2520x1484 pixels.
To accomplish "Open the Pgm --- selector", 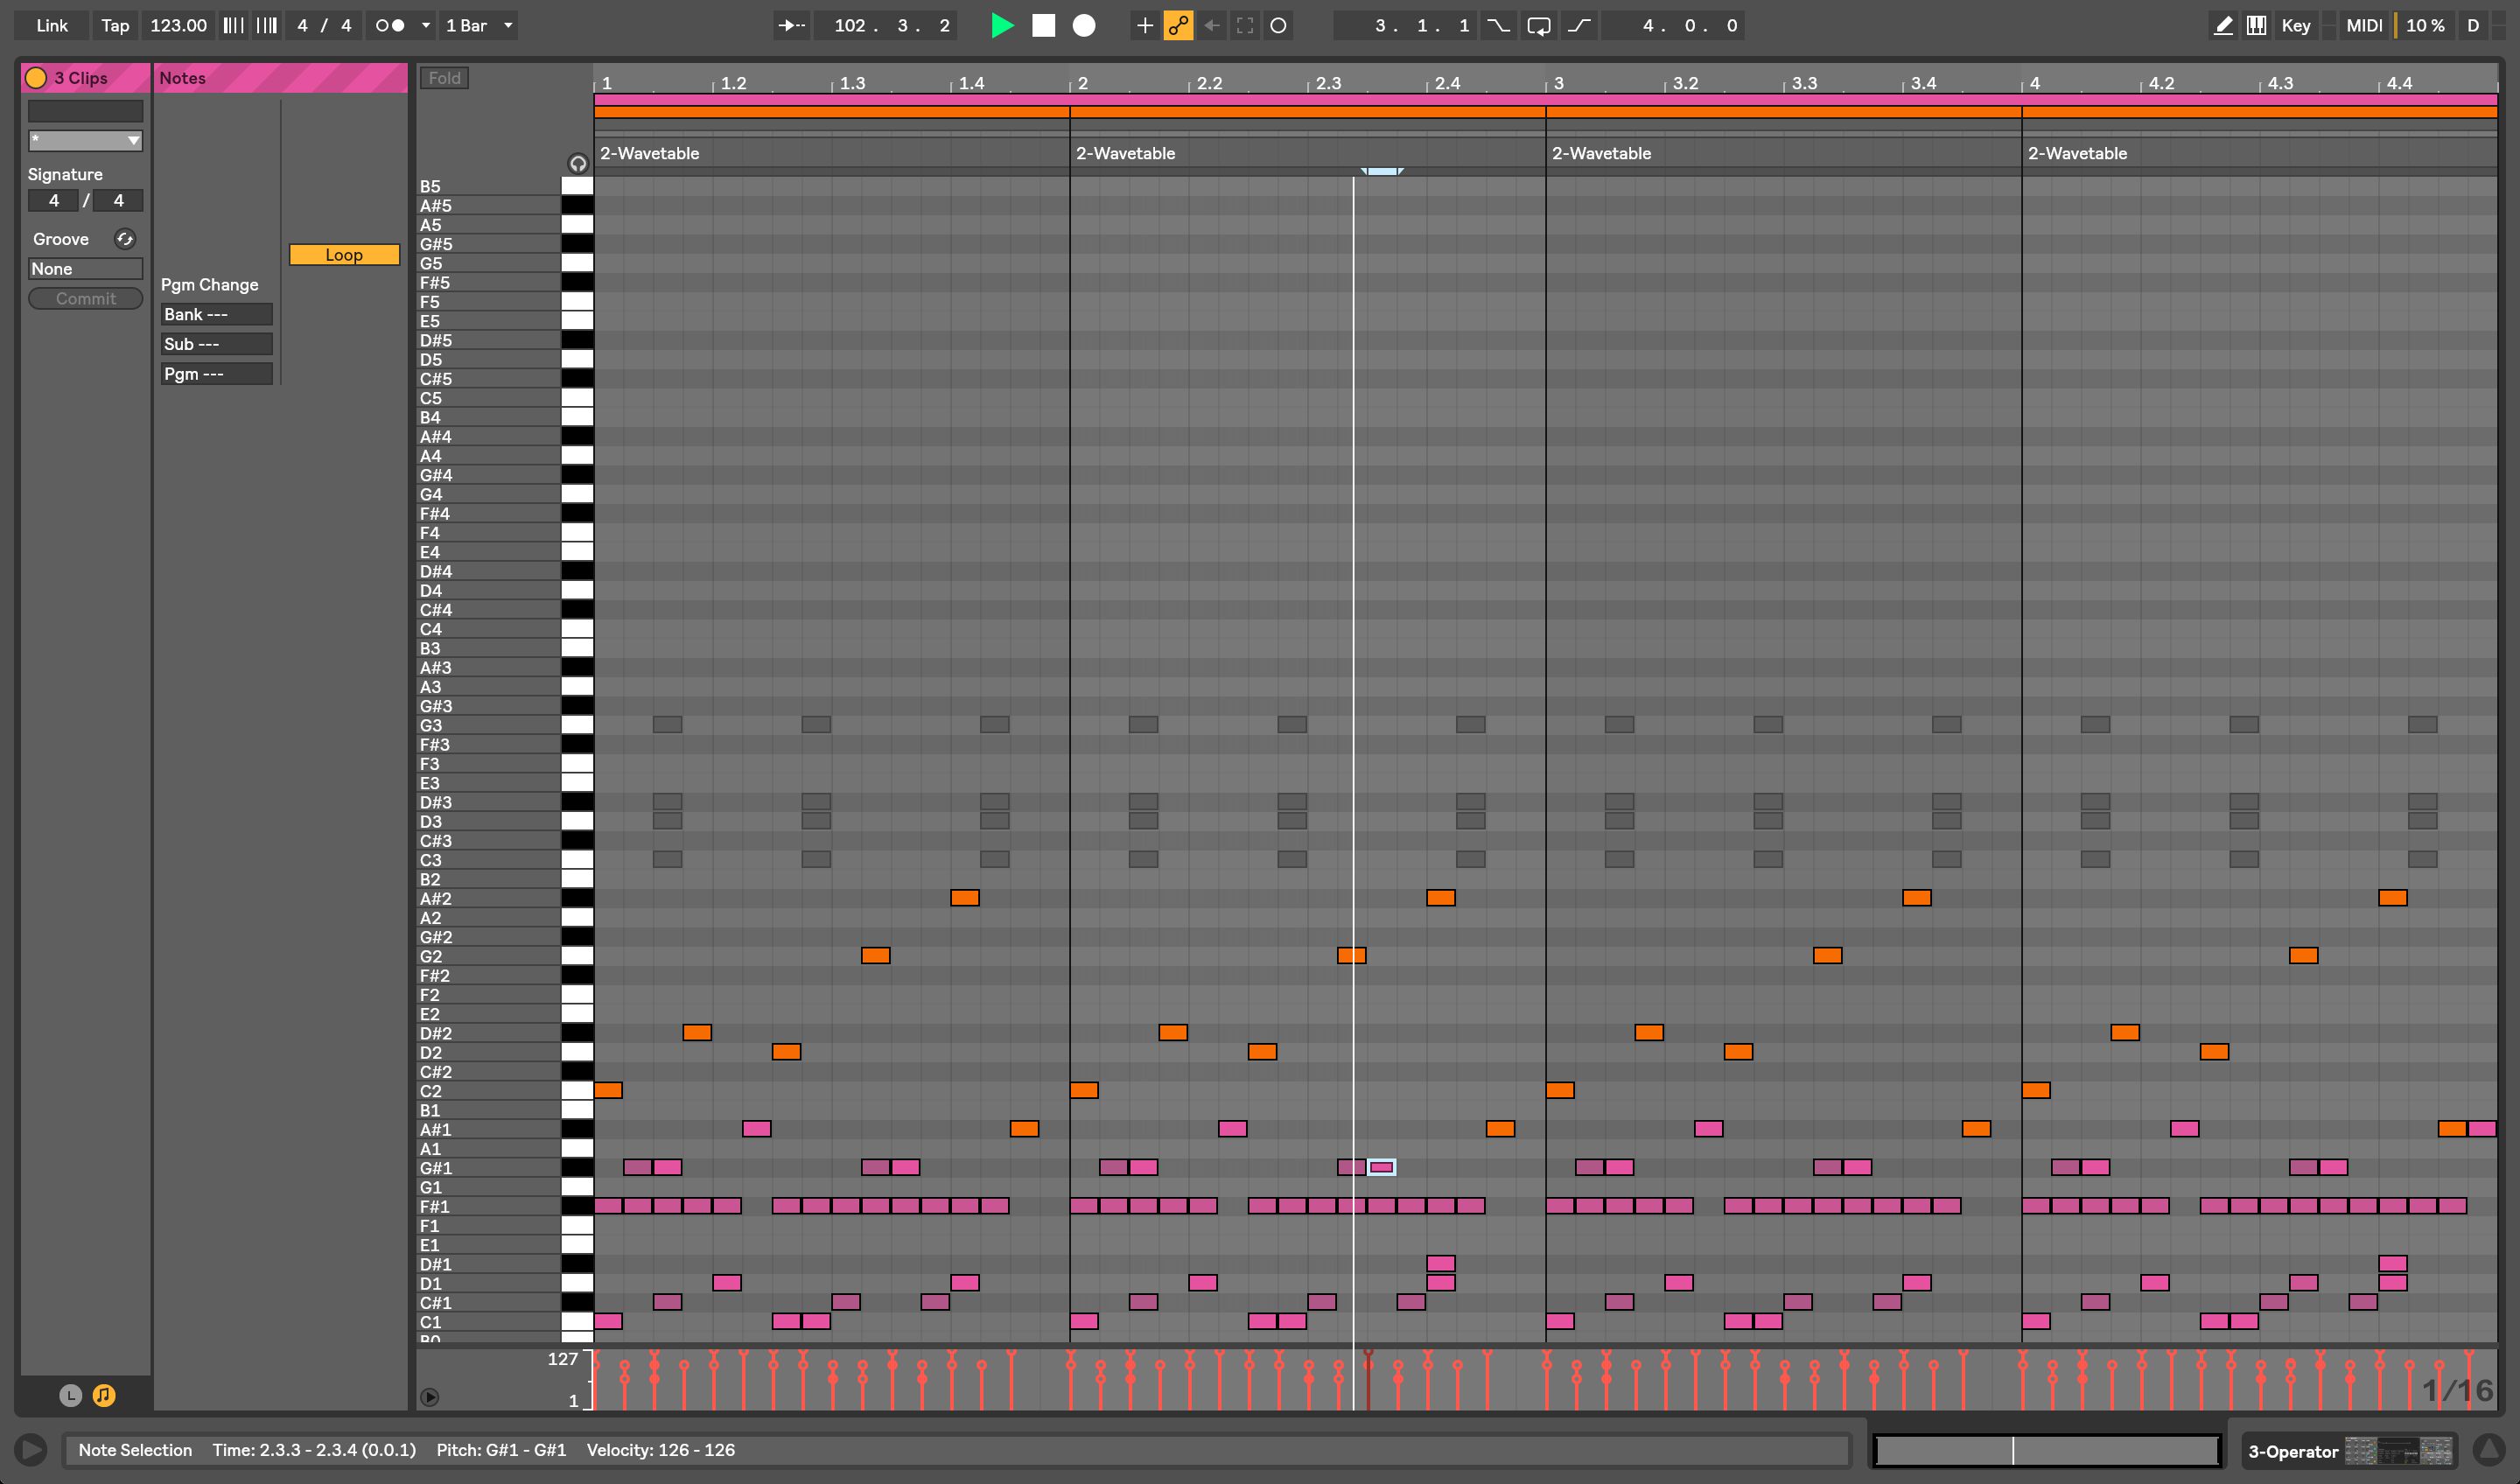I will [216, 374].
